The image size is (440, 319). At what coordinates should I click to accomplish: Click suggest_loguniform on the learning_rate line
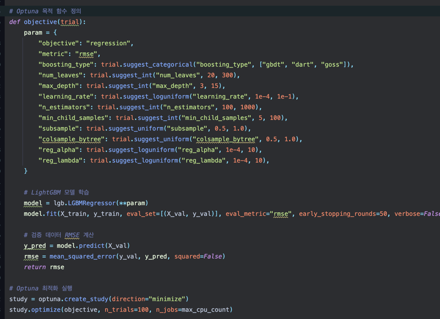point(156,97)
